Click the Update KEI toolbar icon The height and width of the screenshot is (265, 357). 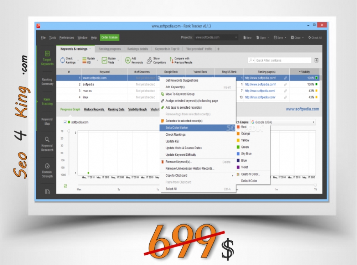[x=84, y=60]
